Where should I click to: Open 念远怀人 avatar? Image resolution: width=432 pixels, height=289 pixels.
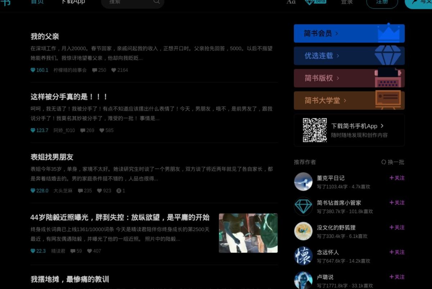click(x=303, y=256)
